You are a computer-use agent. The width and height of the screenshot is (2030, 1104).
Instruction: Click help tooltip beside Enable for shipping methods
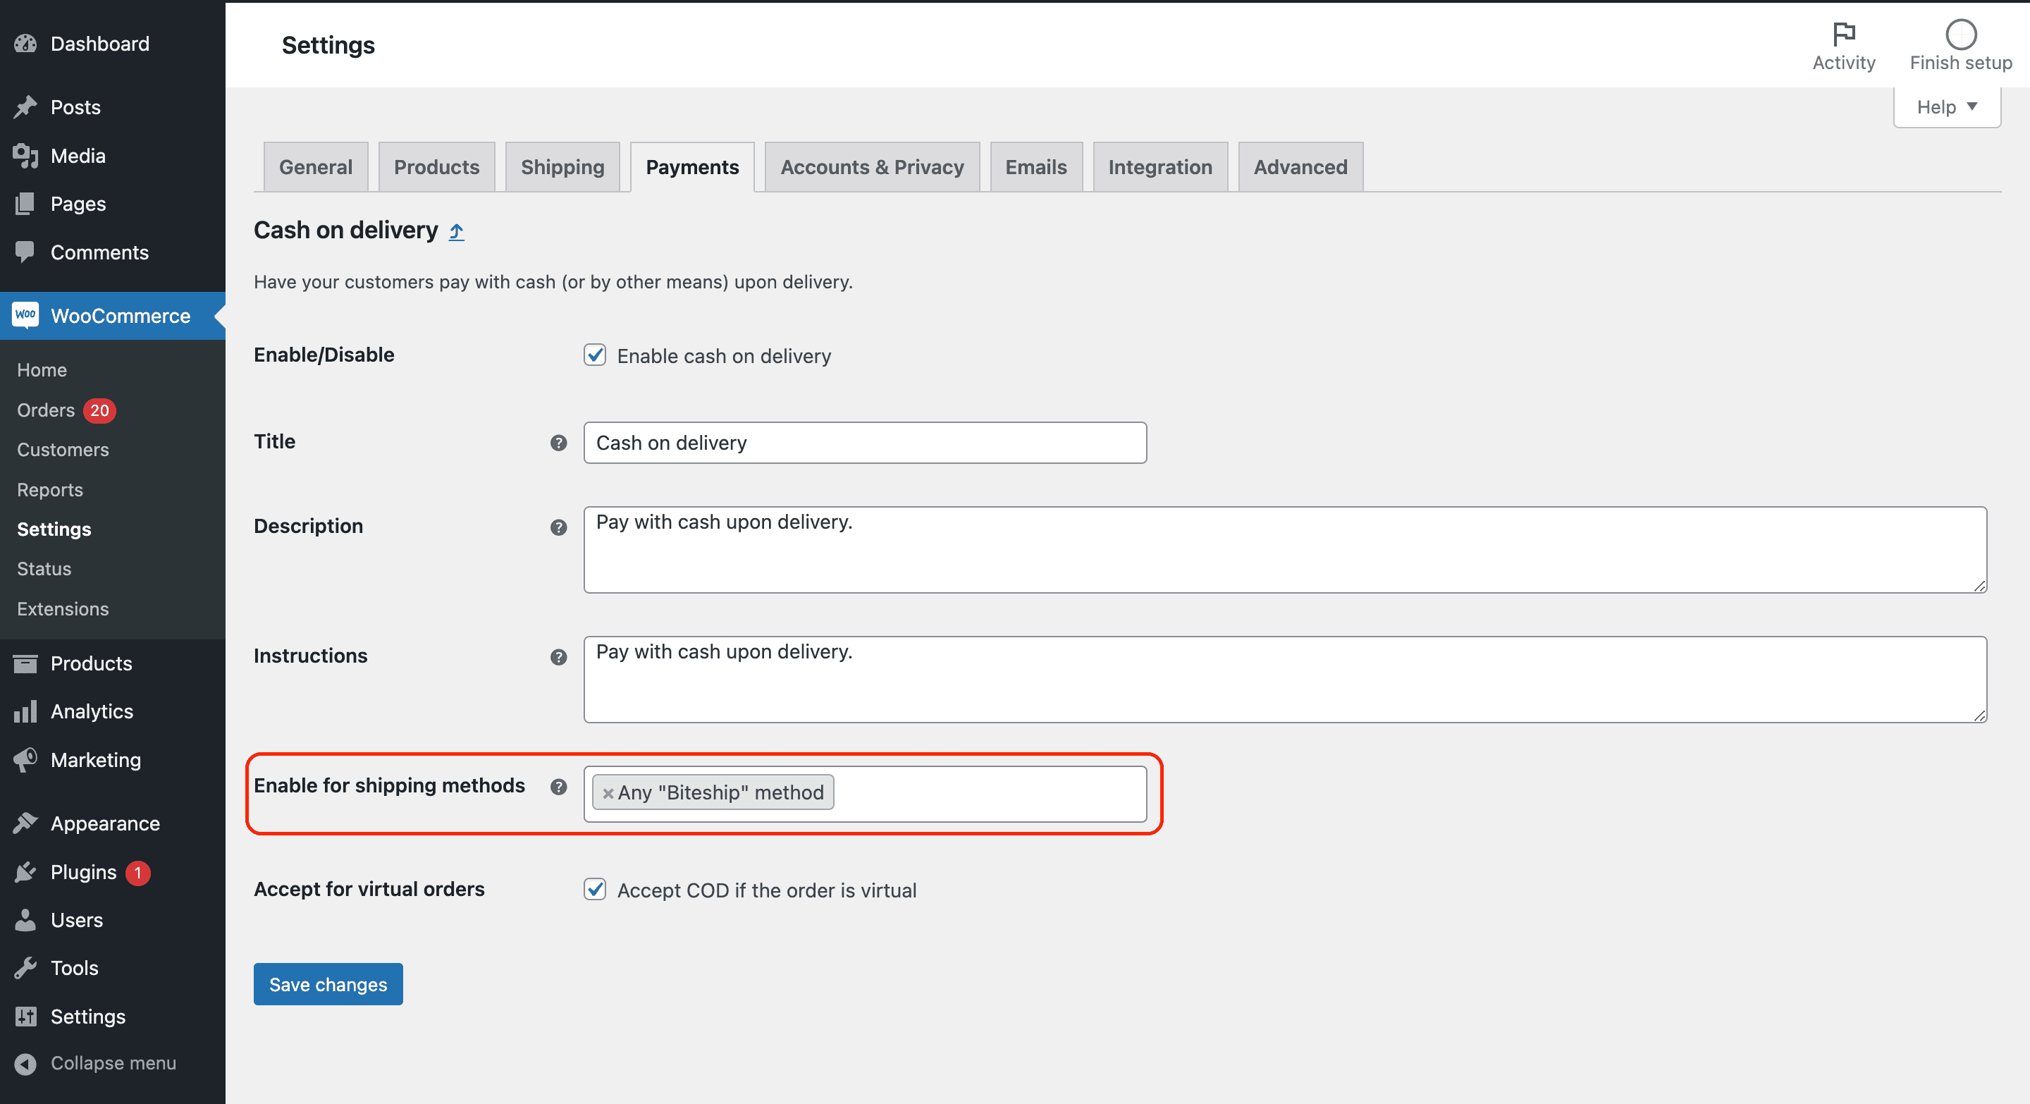click(559, 787)
